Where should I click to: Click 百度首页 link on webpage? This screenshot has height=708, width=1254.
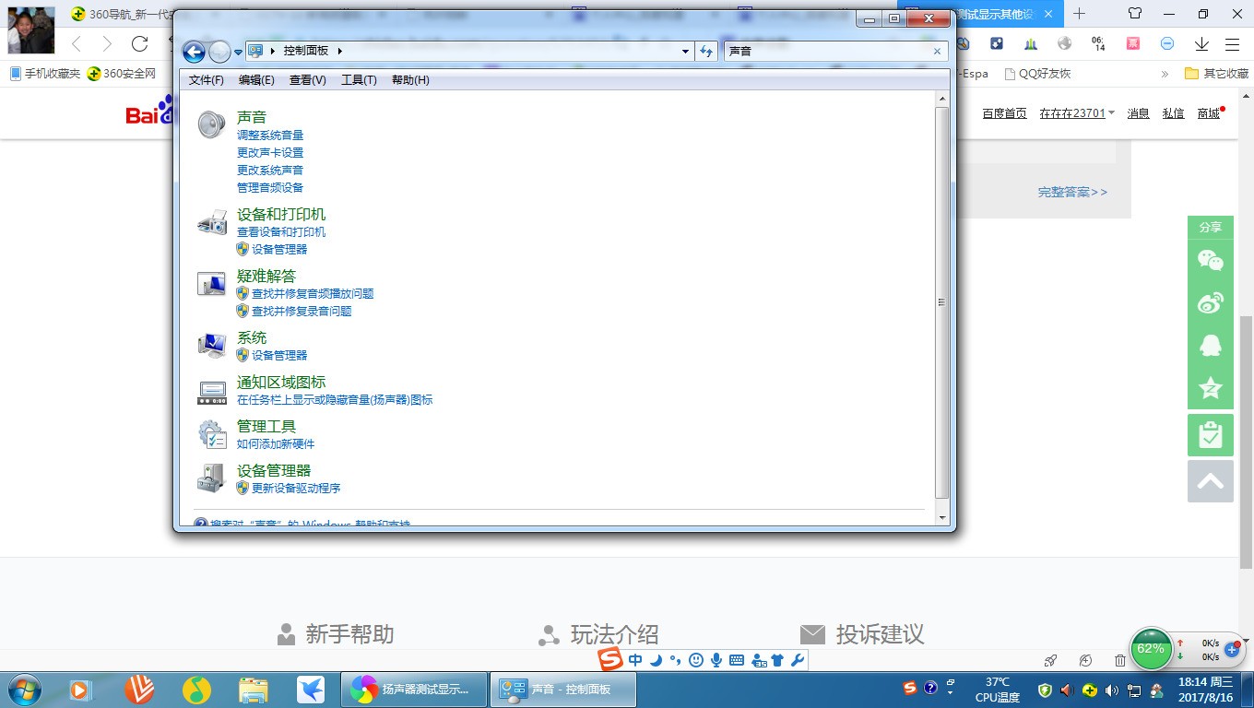coord(1004,113)
